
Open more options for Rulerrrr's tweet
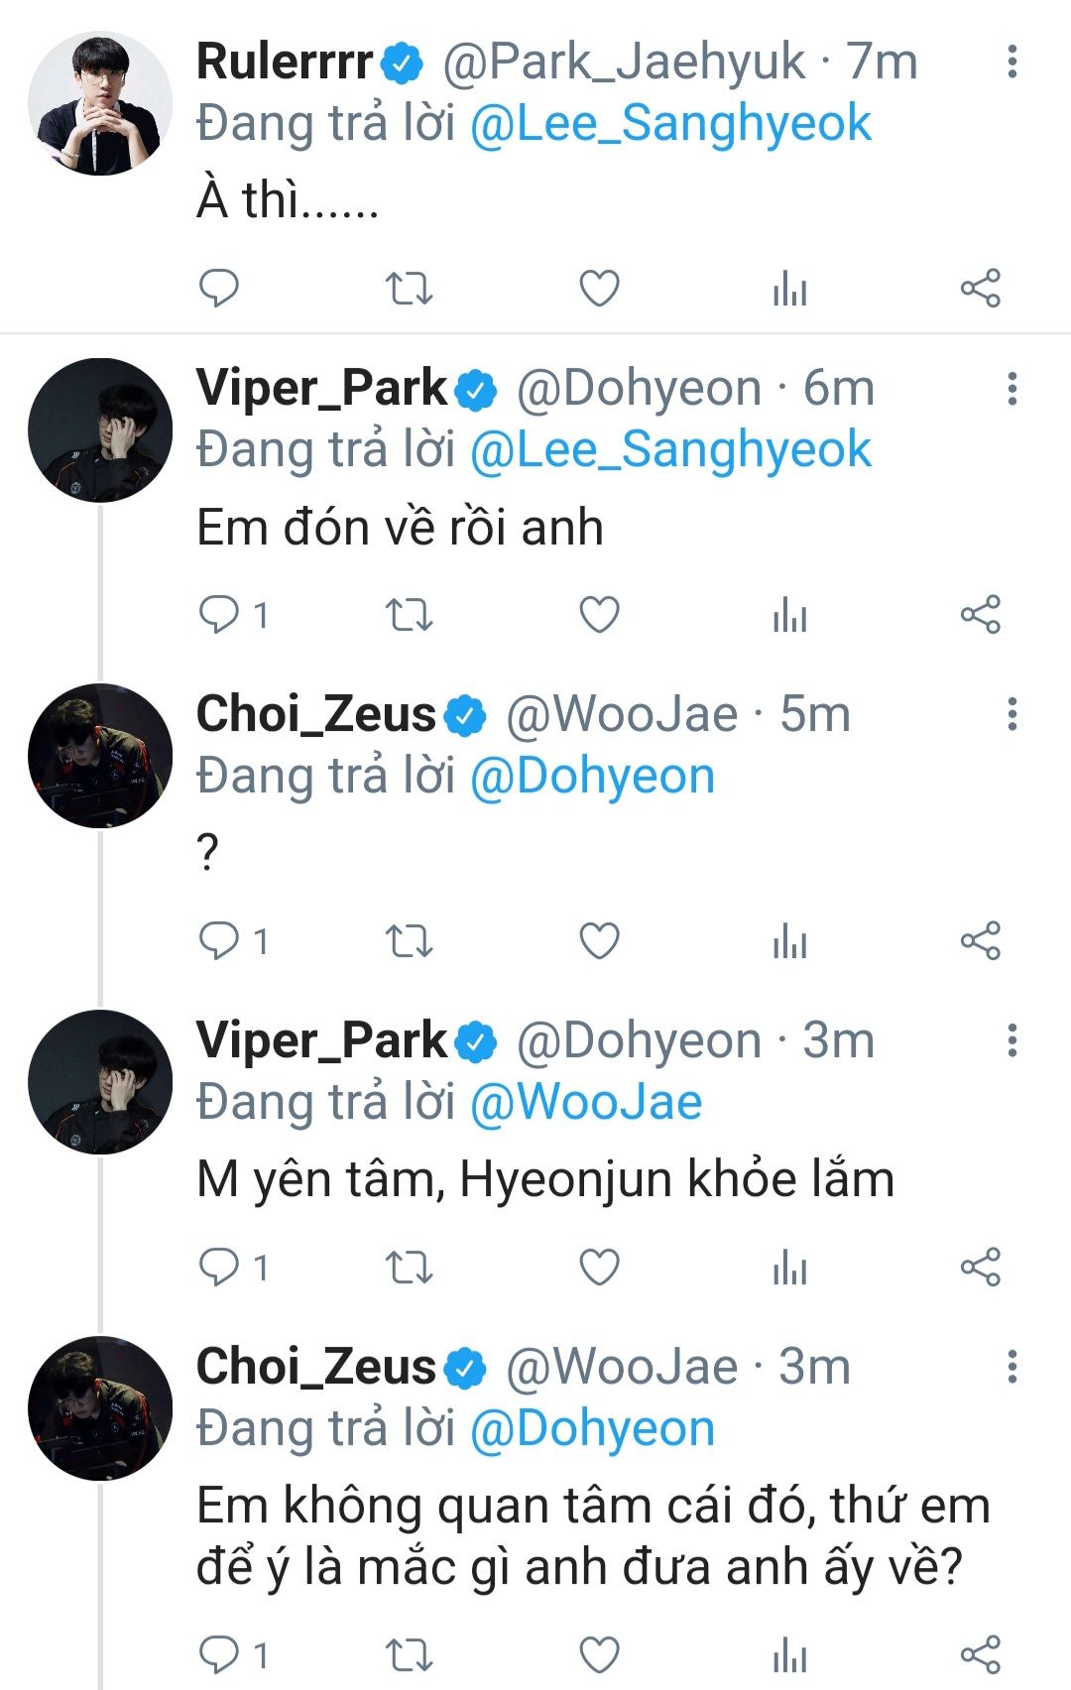[1011, 61]
